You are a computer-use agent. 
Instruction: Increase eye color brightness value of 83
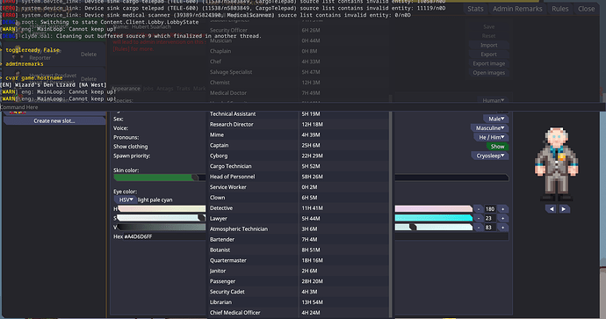pos(503,228)
